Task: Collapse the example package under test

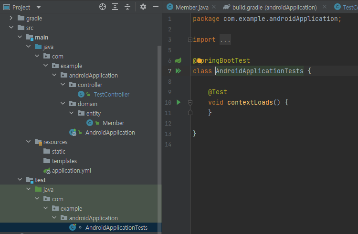Action: click(46, 208)
